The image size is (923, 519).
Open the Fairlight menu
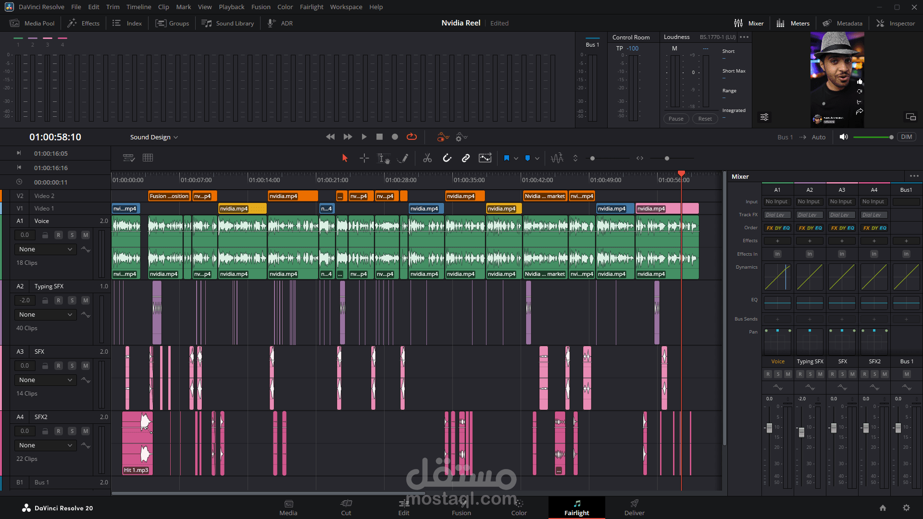311,7
